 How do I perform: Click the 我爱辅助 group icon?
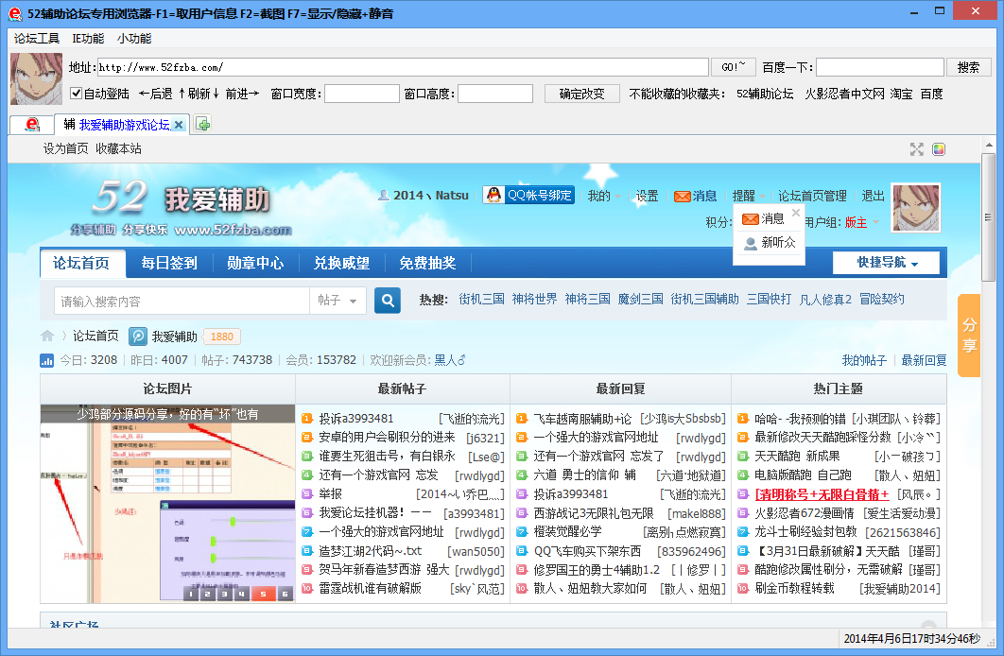[138, 336]
